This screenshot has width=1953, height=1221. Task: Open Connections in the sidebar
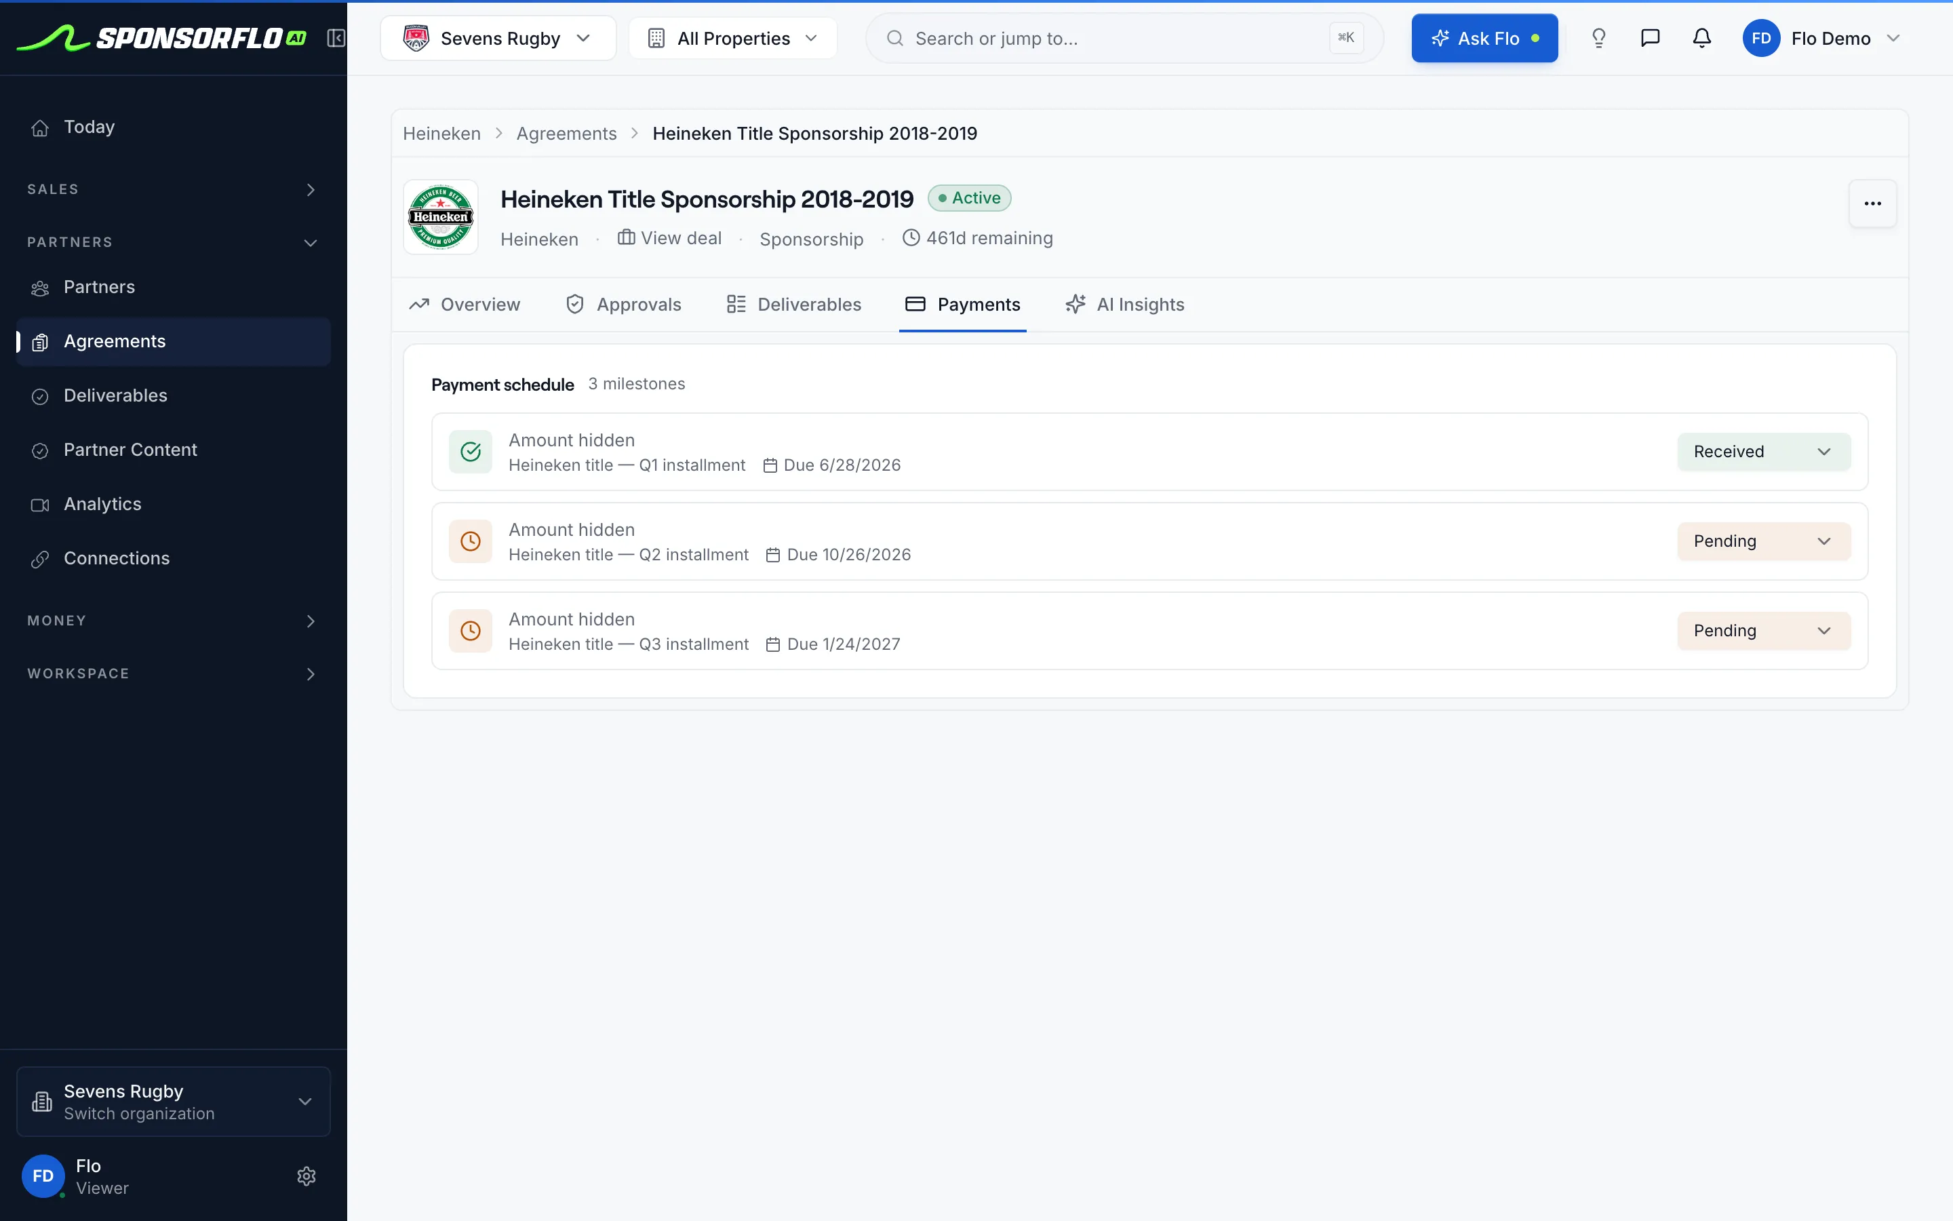(x=174, y=558)
